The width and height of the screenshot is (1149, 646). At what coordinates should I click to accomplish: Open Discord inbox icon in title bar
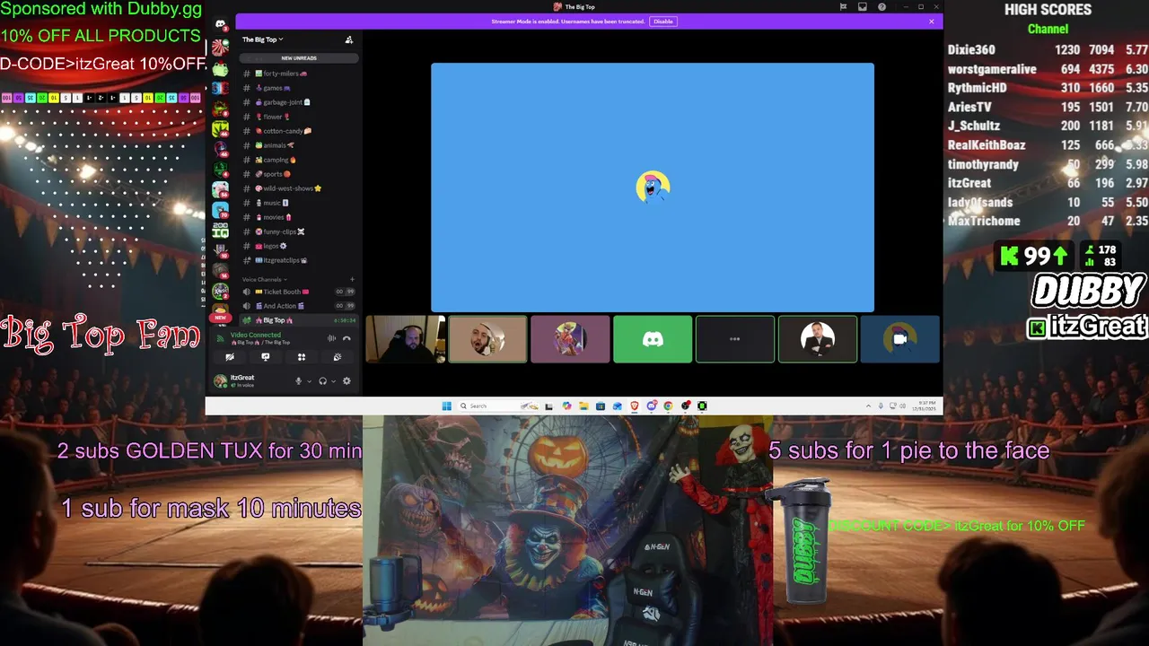pyautogui.click(x=863, y=6)
